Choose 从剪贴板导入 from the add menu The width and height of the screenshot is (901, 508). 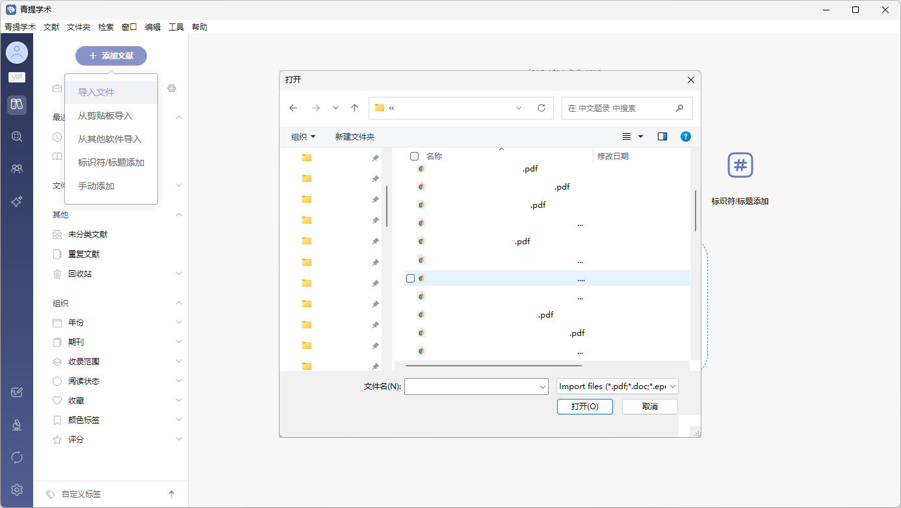coord(111,116)
